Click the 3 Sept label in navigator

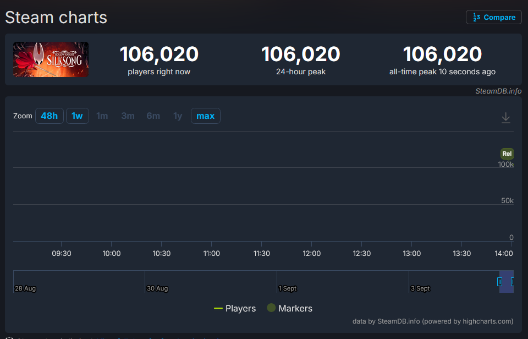[420, 288]
